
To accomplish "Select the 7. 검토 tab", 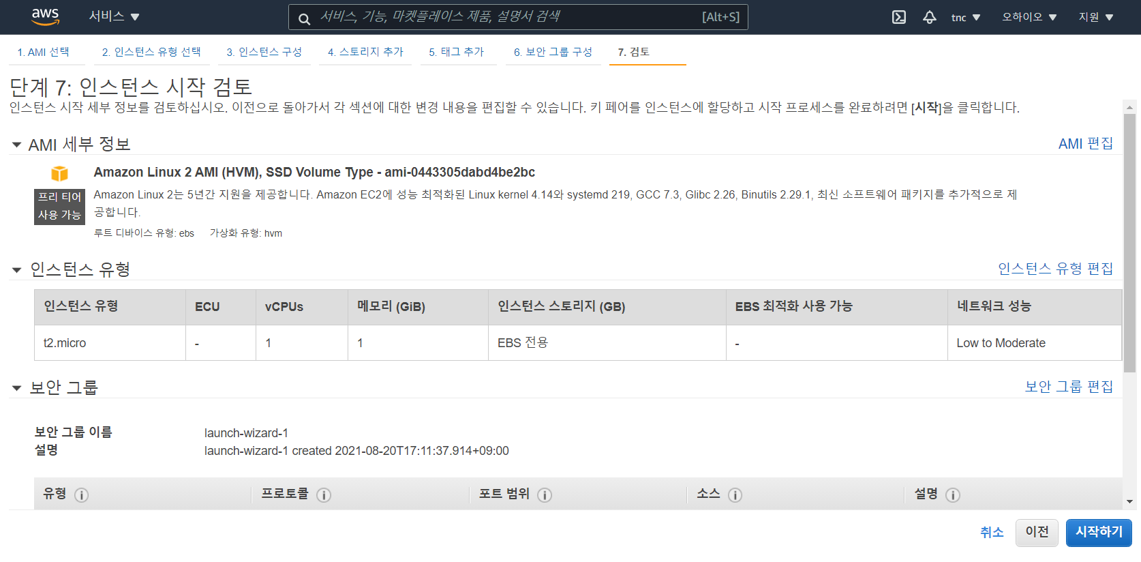I will [x=633, y=52].
